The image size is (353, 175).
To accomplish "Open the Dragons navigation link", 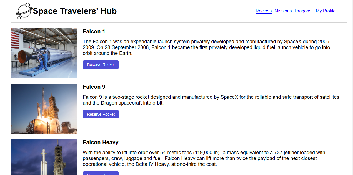I will [x=303, y=11].
